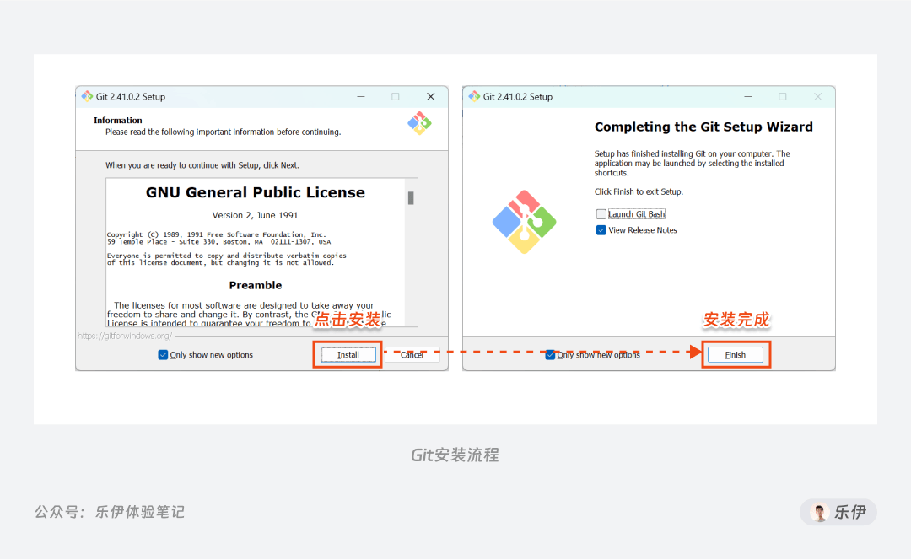The height and width of the screenshot is (560, 911).
Task: Minimize the right Git Setup window
Action: (x=747, y=96)
